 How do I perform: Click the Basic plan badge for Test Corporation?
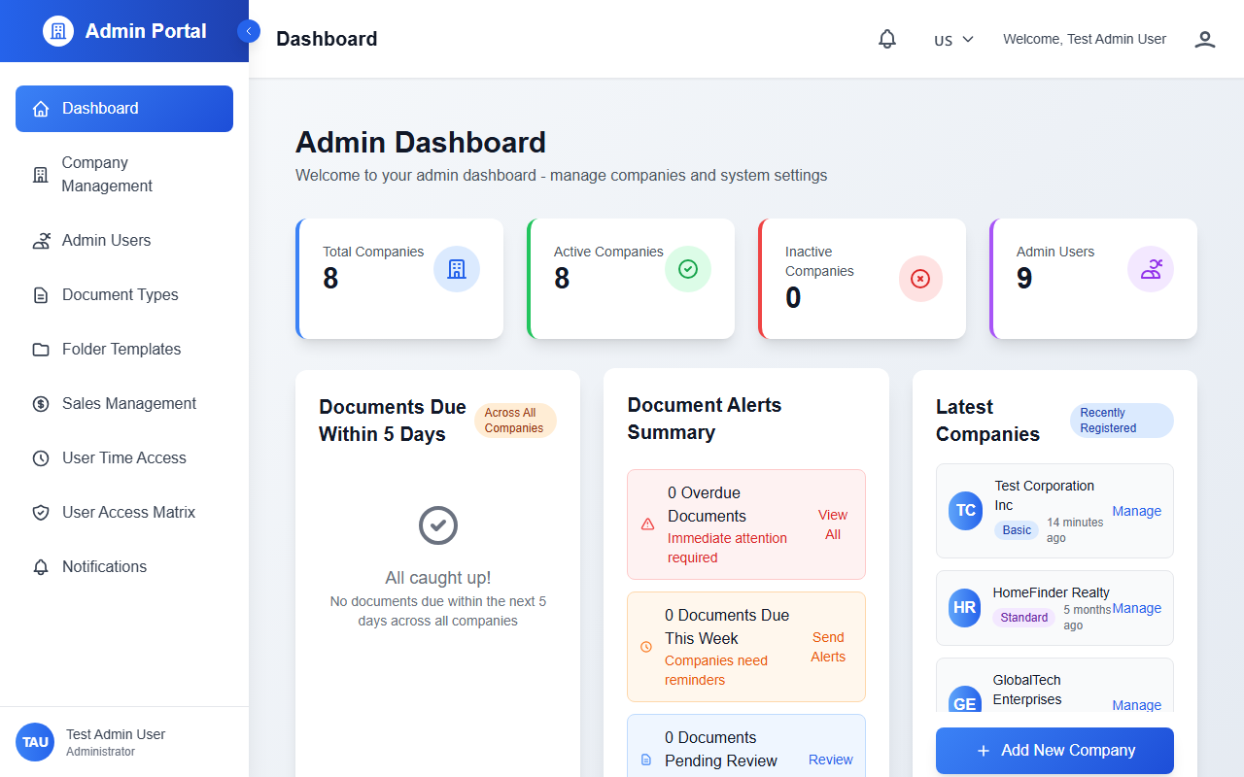pyautogui.click(x=1017, y=530)
